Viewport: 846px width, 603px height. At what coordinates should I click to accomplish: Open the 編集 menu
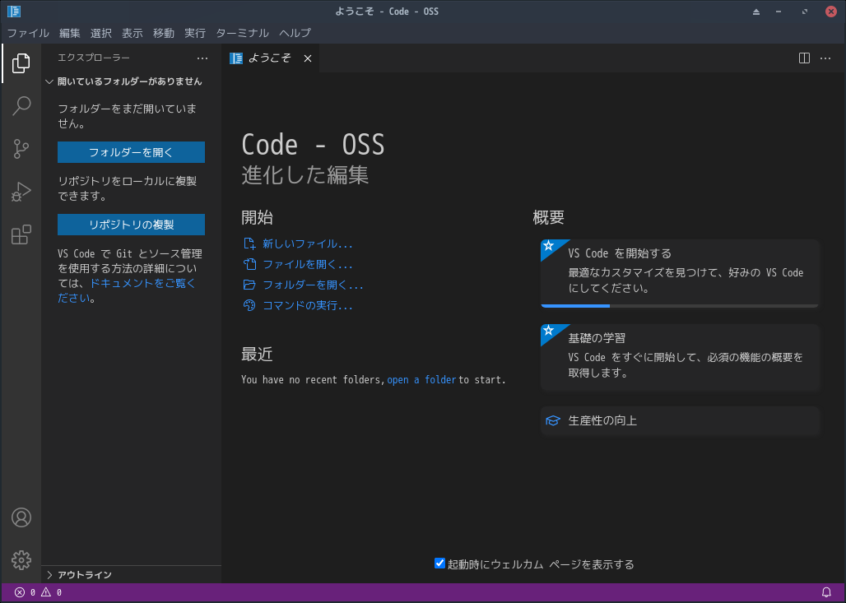click(70, 33)
